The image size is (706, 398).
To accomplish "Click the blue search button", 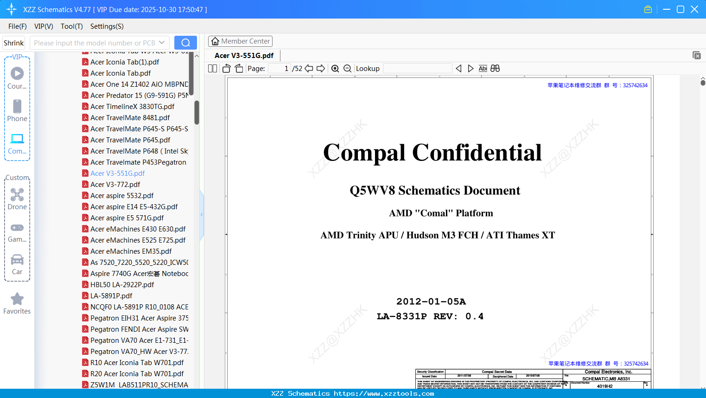I will click(185, 43).
